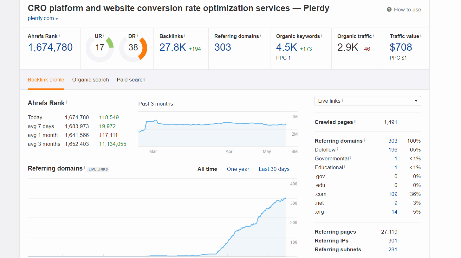Click info icon inside Live links dropdown

pos(342,100)
